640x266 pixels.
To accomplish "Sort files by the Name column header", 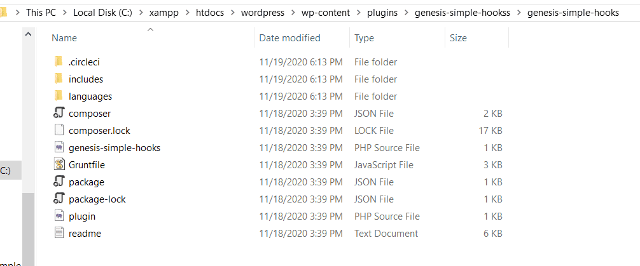I will pos(64,38).
